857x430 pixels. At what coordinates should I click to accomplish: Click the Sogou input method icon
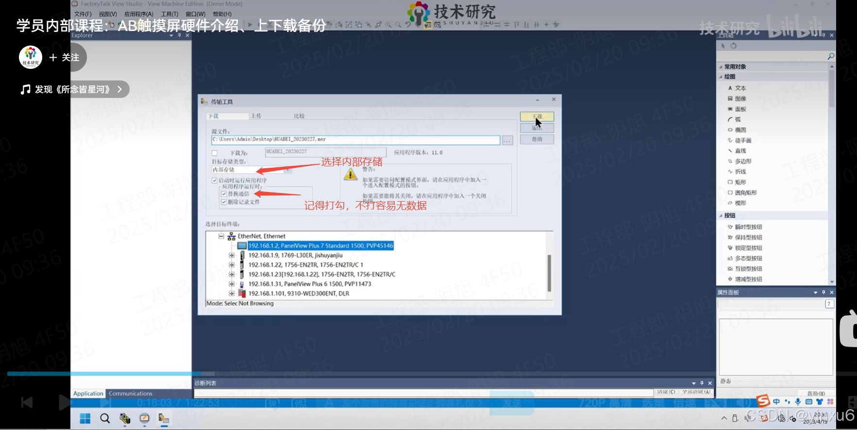pyautogui.click(x=763, y=401)
